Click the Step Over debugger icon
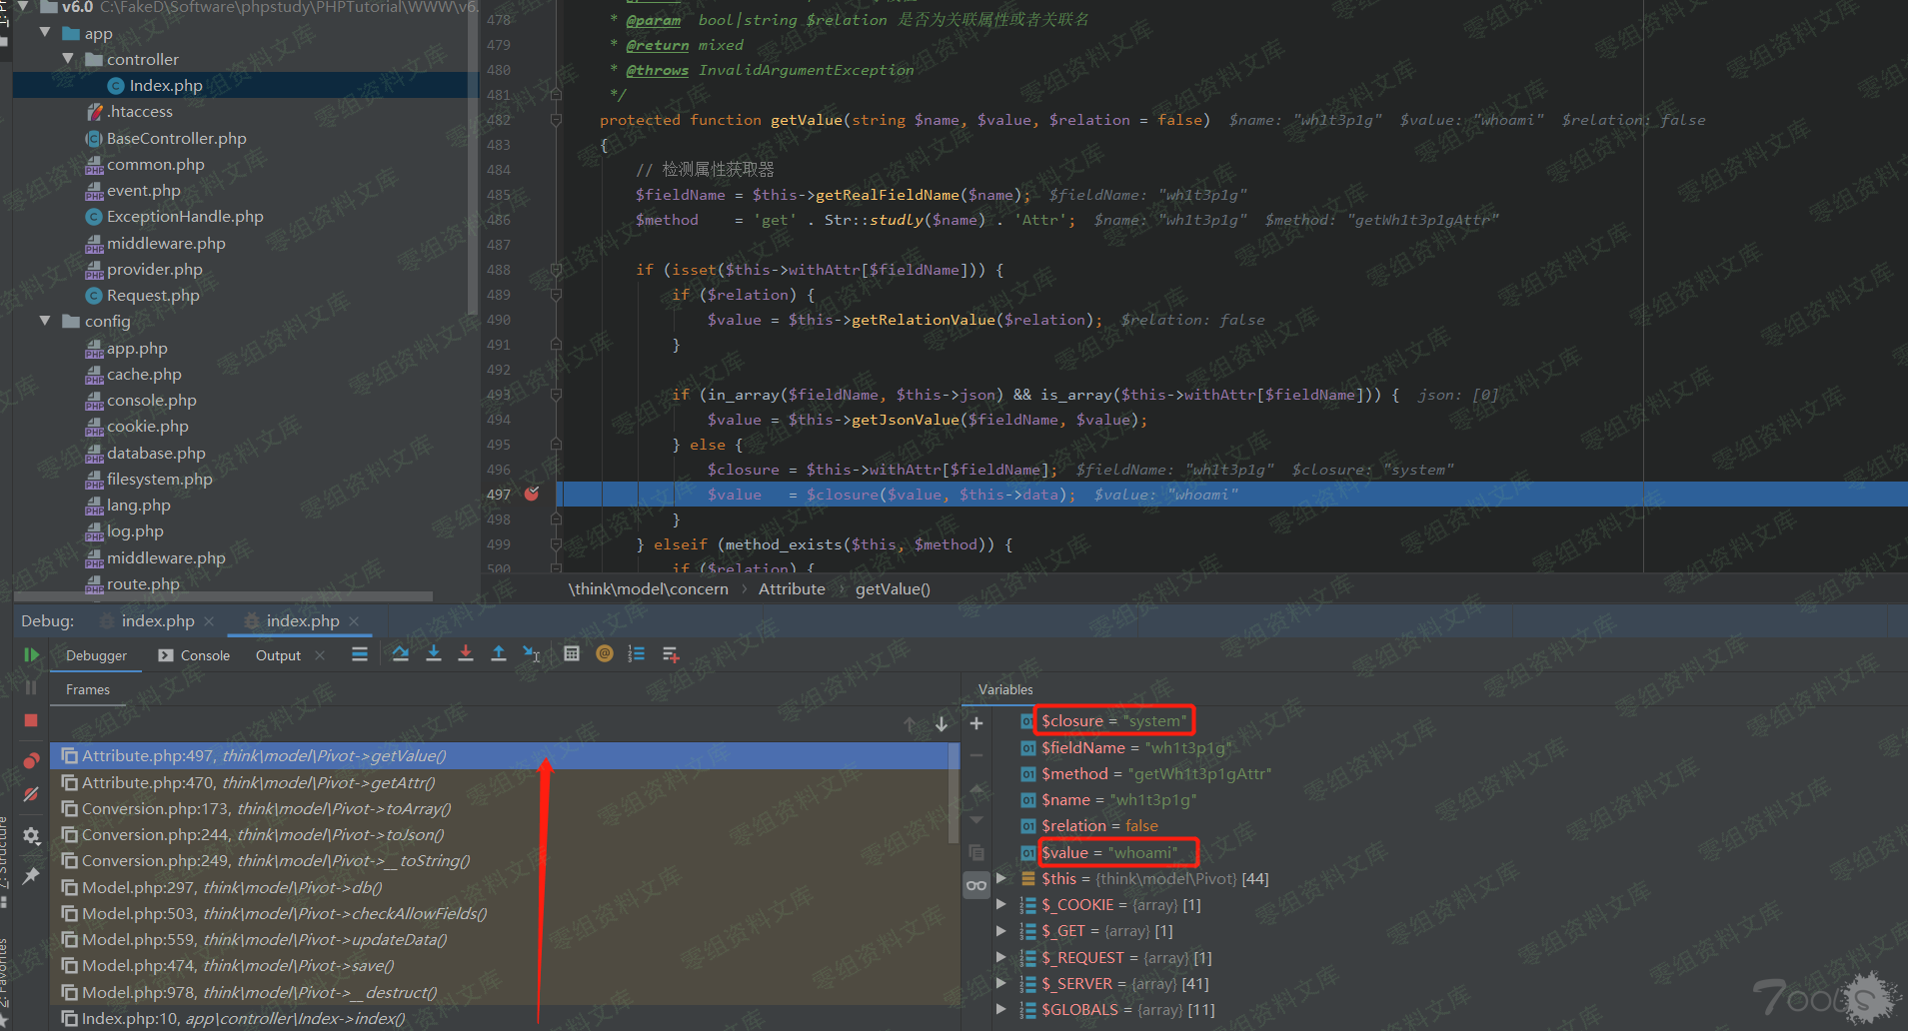Viewport: 1908px width, 1031px height. pos(401,654)
